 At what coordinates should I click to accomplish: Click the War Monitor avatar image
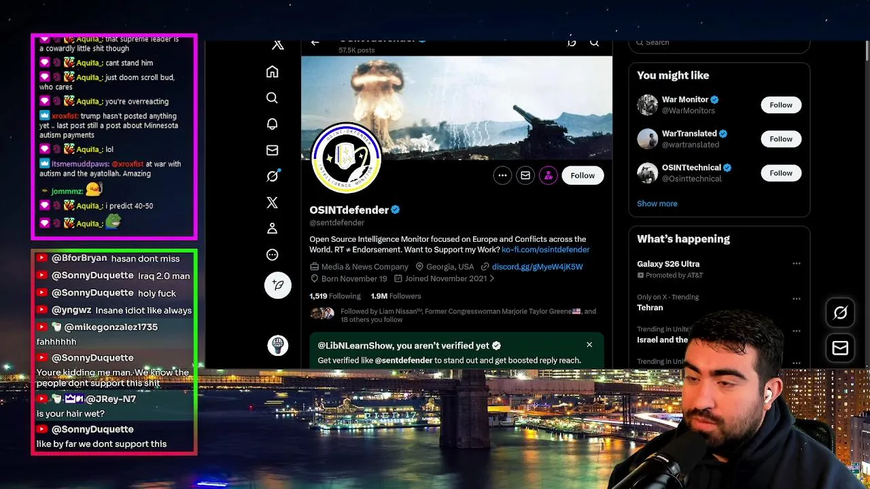tap(648, 105)
